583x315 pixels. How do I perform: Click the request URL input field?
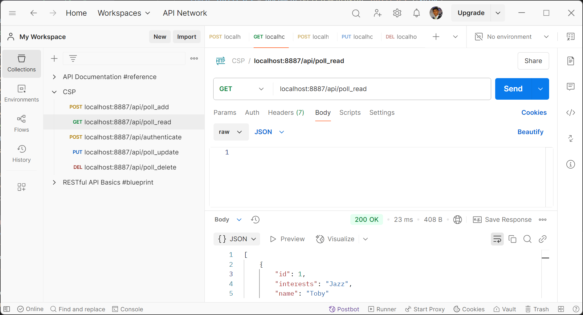[381, 89]
